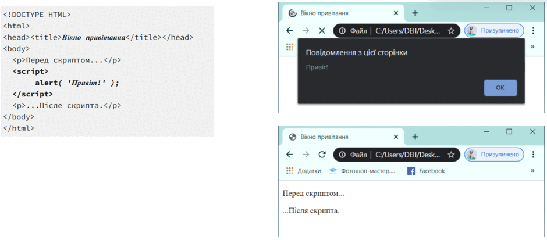
Task: Open three-dot Chrome menu in top window
Action: (x=532, y=31)
